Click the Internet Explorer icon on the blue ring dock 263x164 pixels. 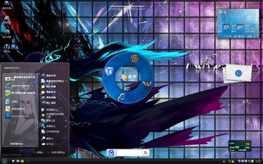pos(122,97)
